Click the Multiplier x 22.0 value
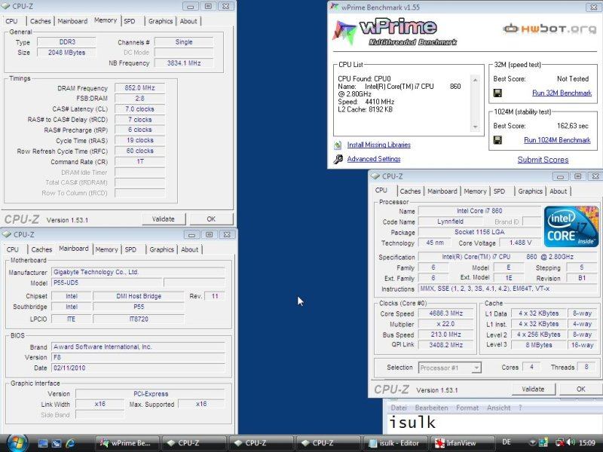The width and height of the screenshot is (603, 452). click(446, 324)
